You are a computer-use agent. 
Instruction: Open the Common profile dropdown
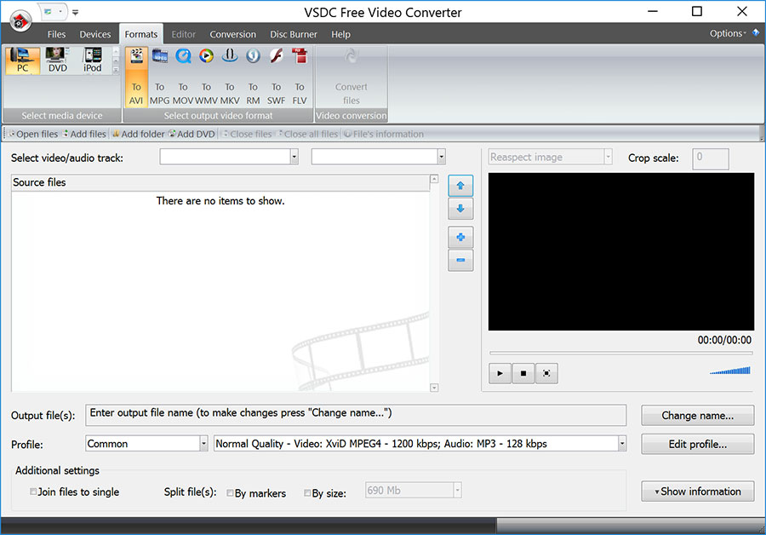point(203,444)
